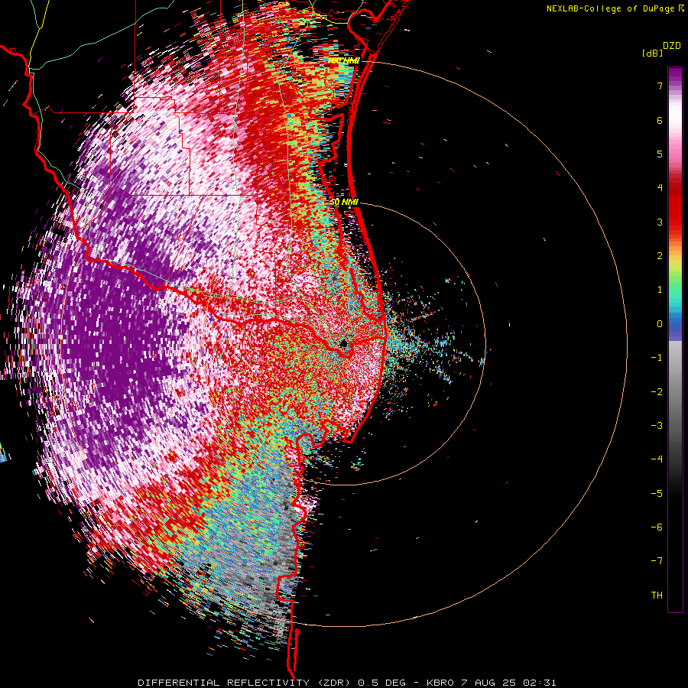This screenshot has width=688, height=688.
Task: Click the DZD product label
Action: (672, 46)
